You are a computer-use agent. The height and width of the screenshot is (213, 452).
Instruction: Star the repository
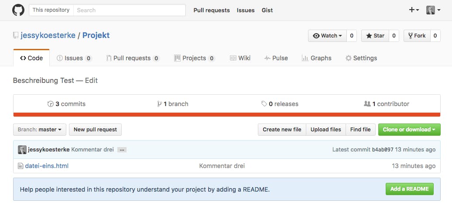pyautogui.click(x=375, y=36)
